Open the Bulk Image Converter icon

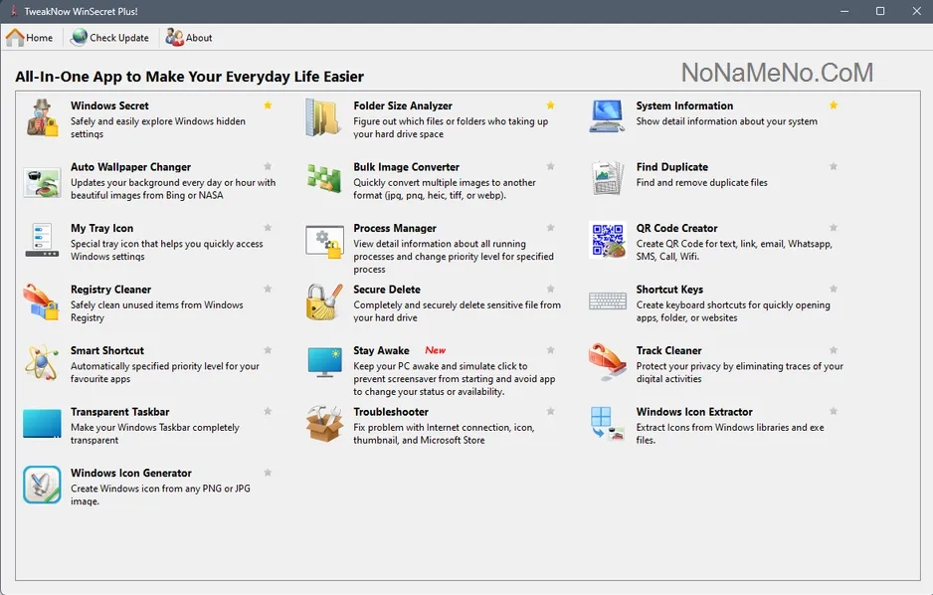pos(323,180)
